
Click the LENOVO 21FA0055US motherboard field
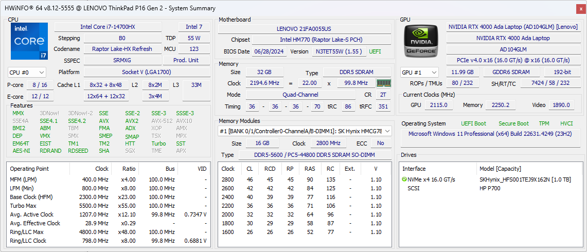pos(304,29)
